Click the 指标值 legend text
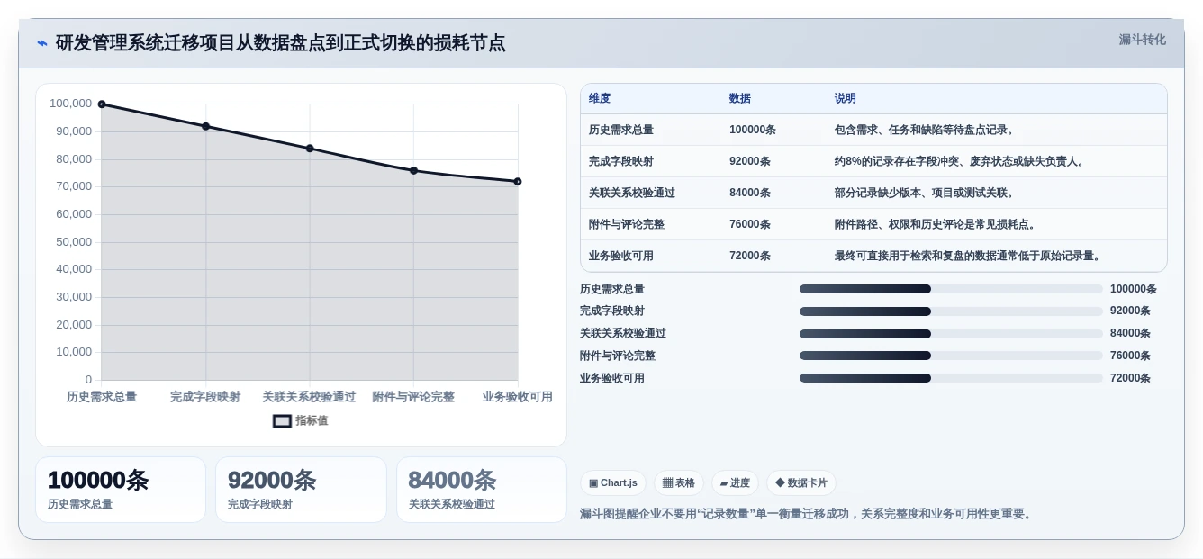1203x559 pixels. (312, 420)
